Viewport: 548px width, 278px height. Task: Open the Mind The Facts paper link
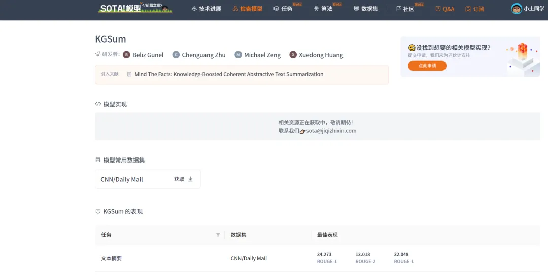coord(229,74)
